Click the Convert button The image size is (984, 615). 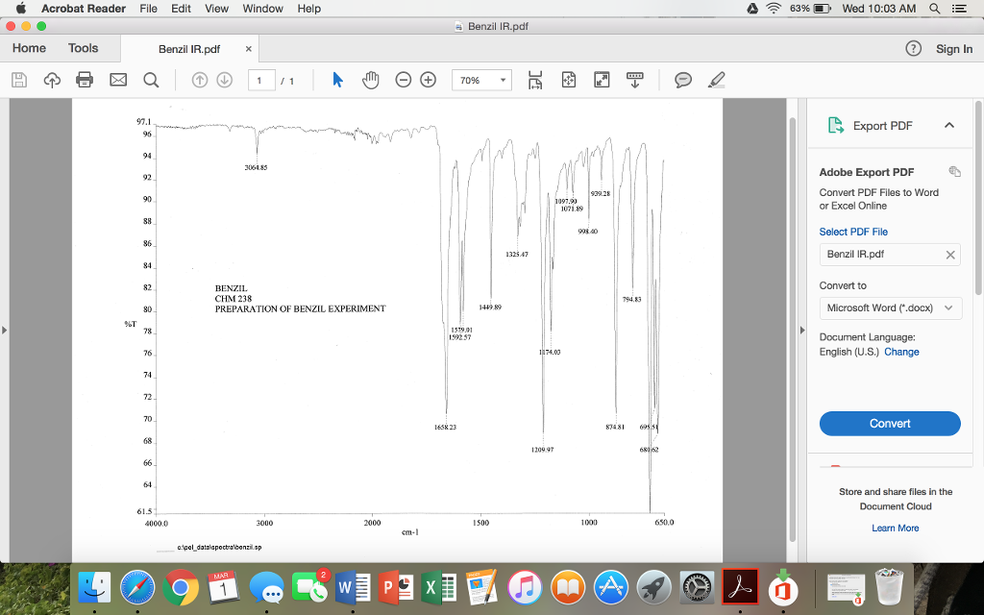point(890,423)
